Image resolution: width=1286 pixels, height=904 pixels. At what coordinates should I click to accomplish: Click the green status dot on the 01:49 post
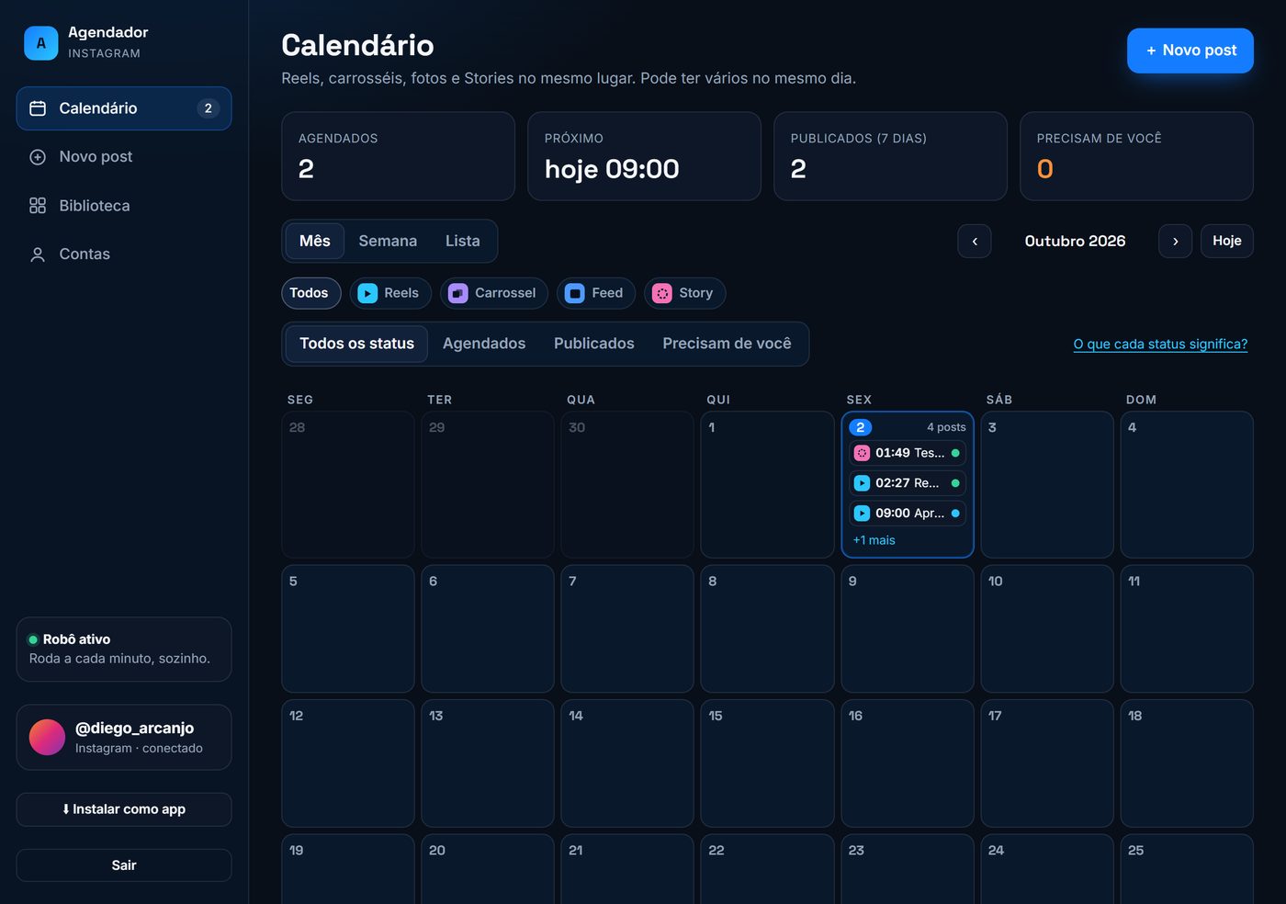(955, 453)
